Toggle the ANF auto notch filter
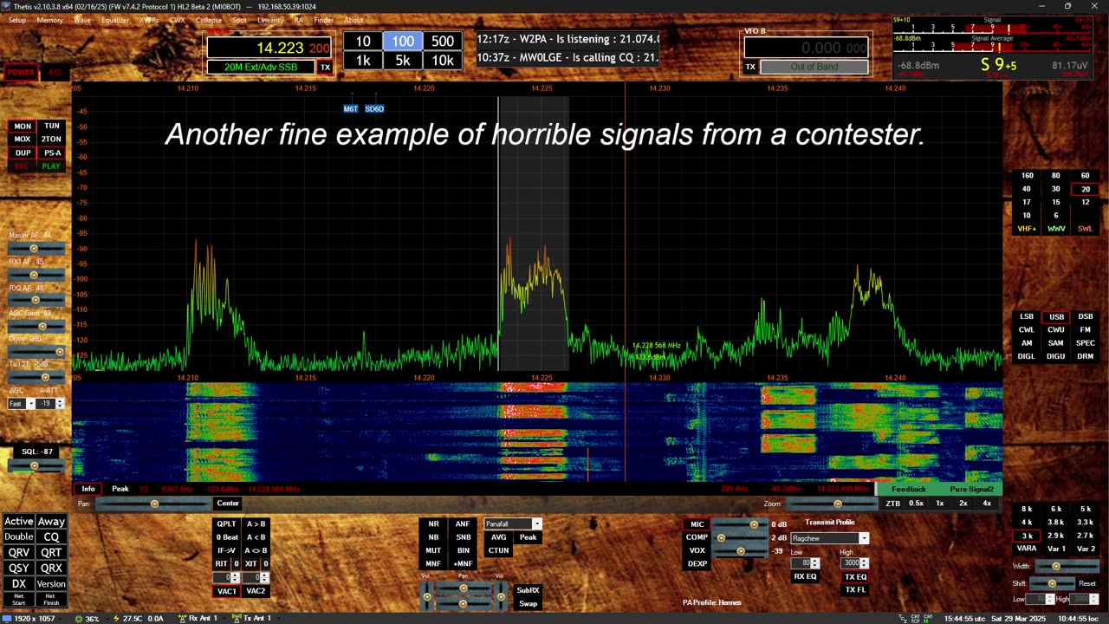The image size is (1109, 624). (463, 523)
